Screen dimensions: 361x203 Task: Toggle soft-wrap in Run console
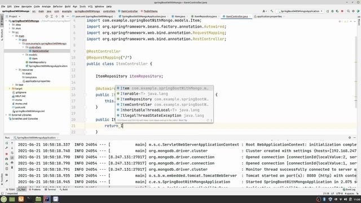click(12, 153)
